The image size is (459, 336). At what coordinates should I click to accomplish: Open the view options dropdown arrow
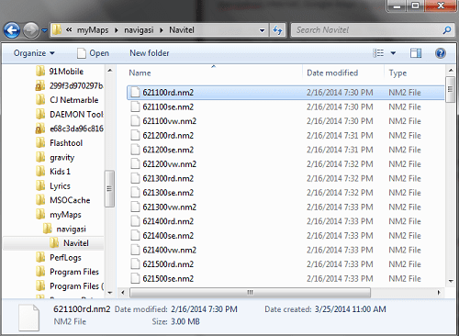coord(393,53)
